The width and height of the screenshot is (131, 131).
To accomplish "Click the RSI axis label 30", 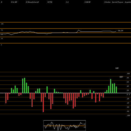I will click(x=2, y=39).
